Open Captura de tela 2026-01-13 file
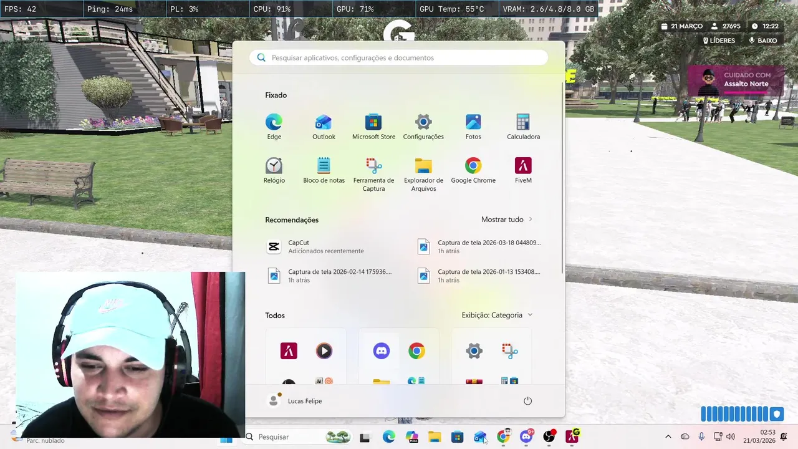 (x=479, y=276)
